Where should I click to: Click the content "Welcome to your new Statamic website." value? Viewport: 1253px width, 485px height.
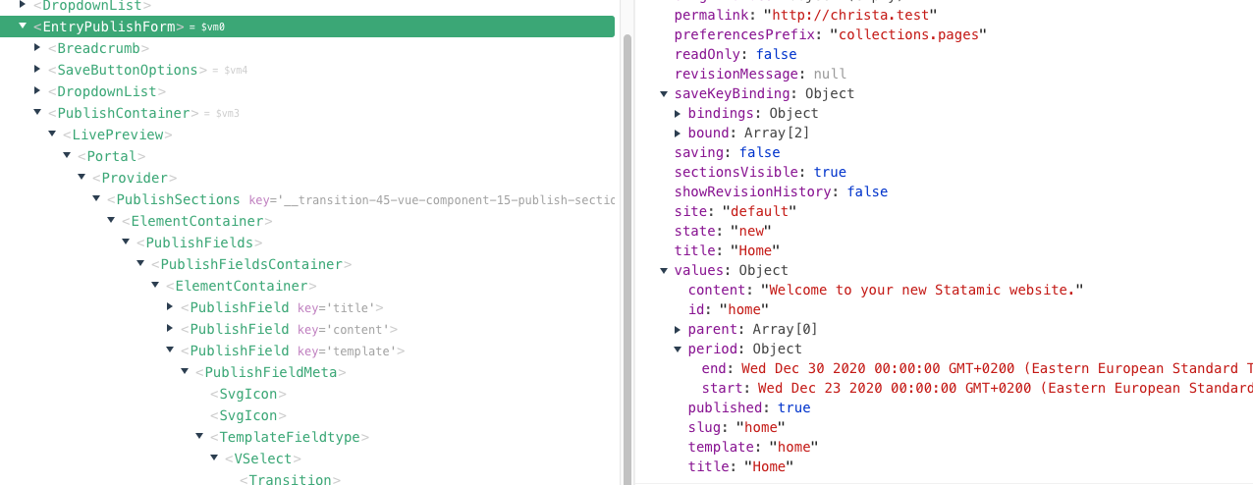tap(922, 290)
